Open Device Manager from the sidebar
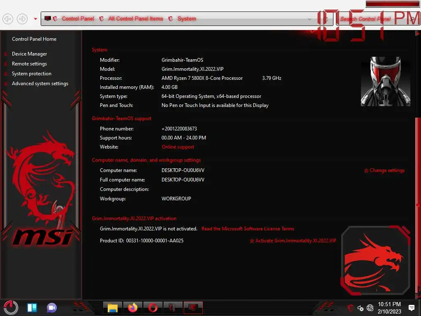The image size is (421, 316). tap(29, 54)
